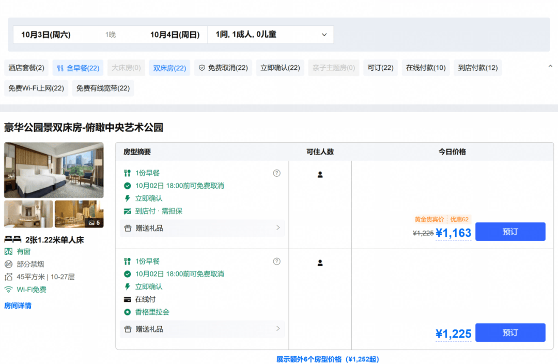Click the gift icon in the ¥1,163 rate row
Image resolution: width=558 pixels, height=364 pixels.
[128, 229]
